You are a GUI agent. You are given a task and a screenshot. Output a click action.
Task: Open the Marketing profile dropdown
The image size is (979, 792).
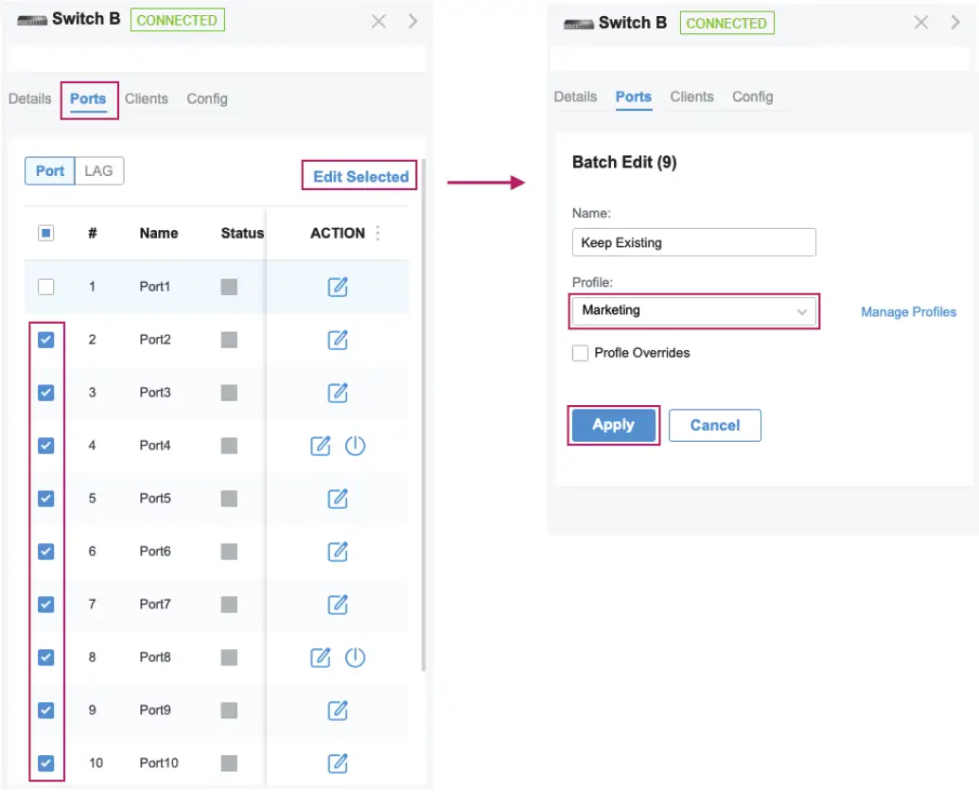tap(693, 310)
